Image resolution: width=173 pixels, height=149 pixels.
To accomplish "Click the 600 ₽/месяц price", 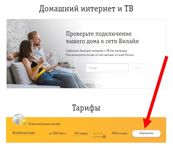I will click(120, 133).
